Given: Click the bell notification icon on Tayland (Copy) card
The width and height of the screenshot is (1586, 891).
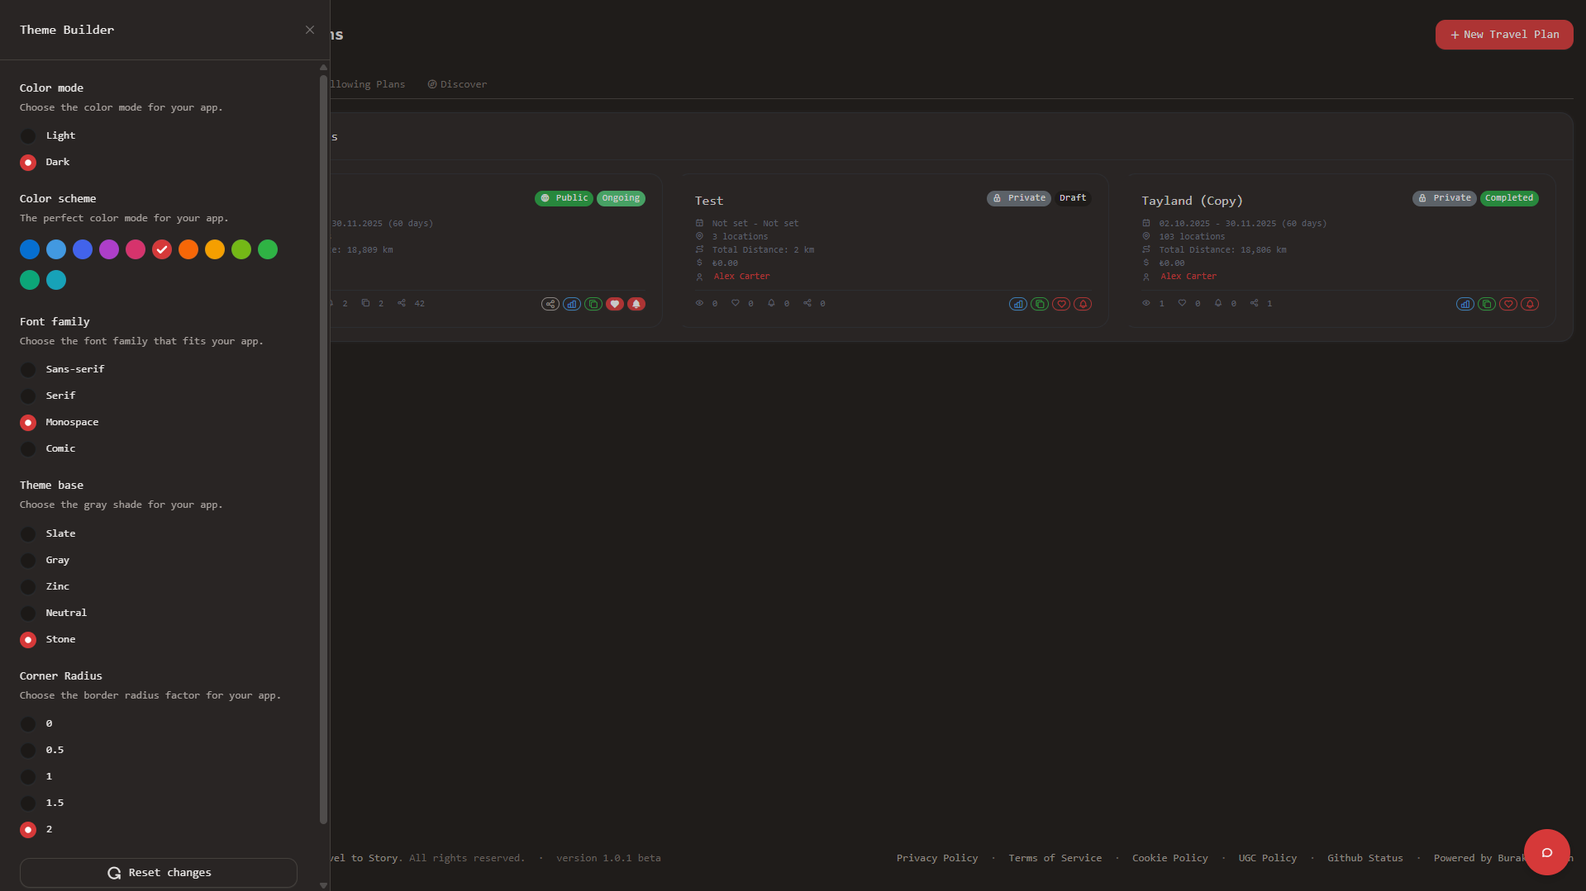Looking at the screenshot, I should [x=1530, y=304].
